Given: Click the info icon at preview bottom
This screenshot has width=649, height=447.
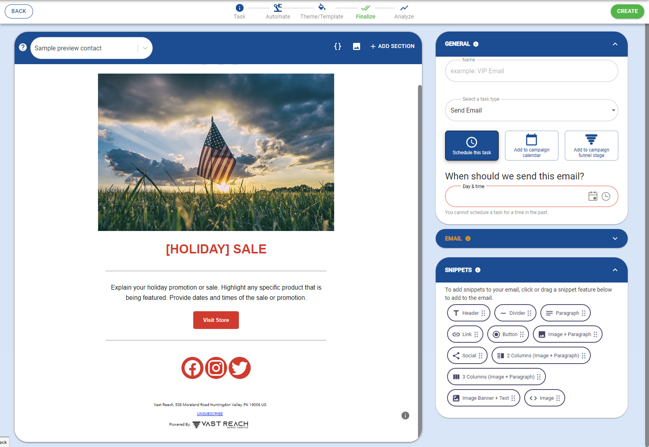Looking at the screenshot, I should coord(405,416).
